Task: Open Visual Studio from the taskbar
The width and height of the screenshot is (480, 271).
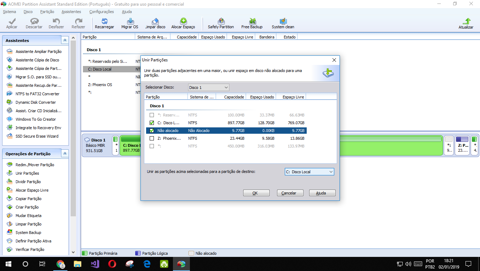Action: pos(95,264)
